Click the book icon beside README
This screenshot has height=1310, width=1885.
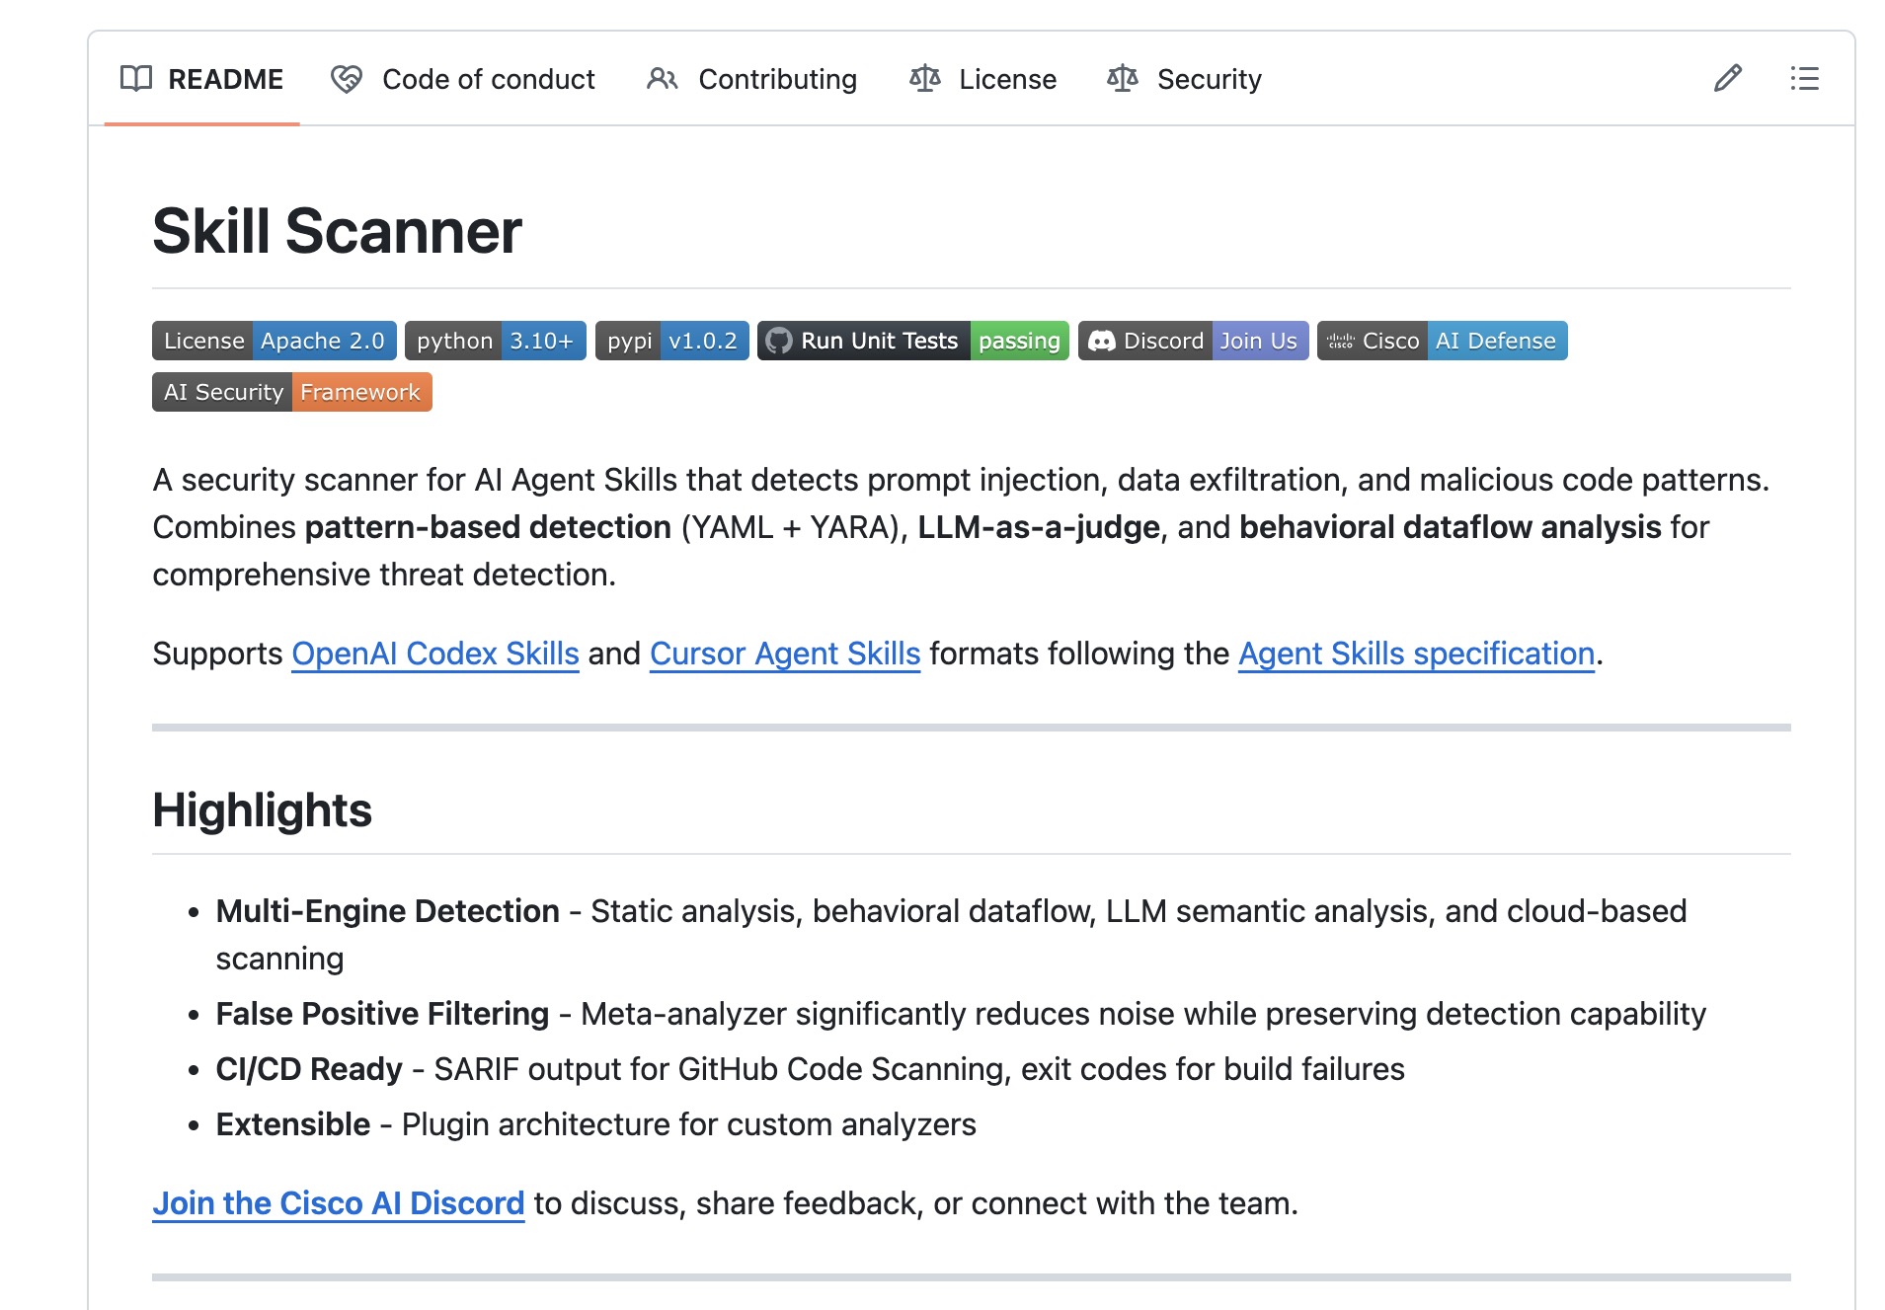[135, 79]
